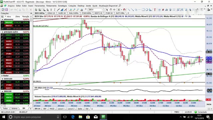Toggle the red magnet snap tool
The image size is (213, 120).
(x=124, y=10)
